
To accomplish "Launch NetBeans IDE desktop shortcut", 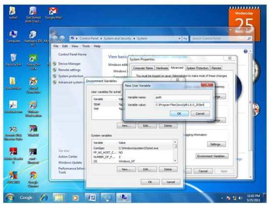I will pos(33,38).
